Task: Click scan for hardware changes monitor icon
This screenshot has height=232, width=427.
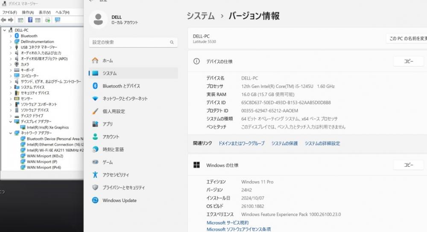Action: (58, 20)
